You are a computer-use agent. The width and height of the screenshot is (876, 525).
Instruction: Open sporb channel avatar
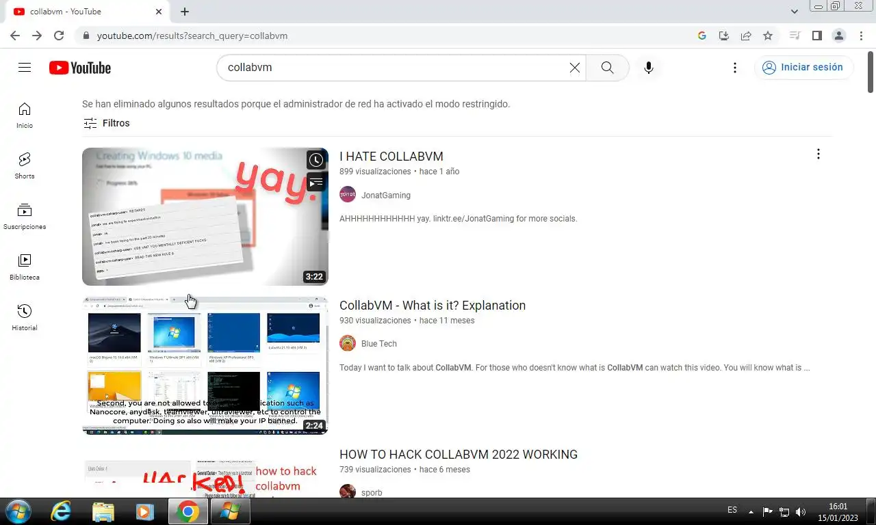pyautogui.click(x=348, y=492)
